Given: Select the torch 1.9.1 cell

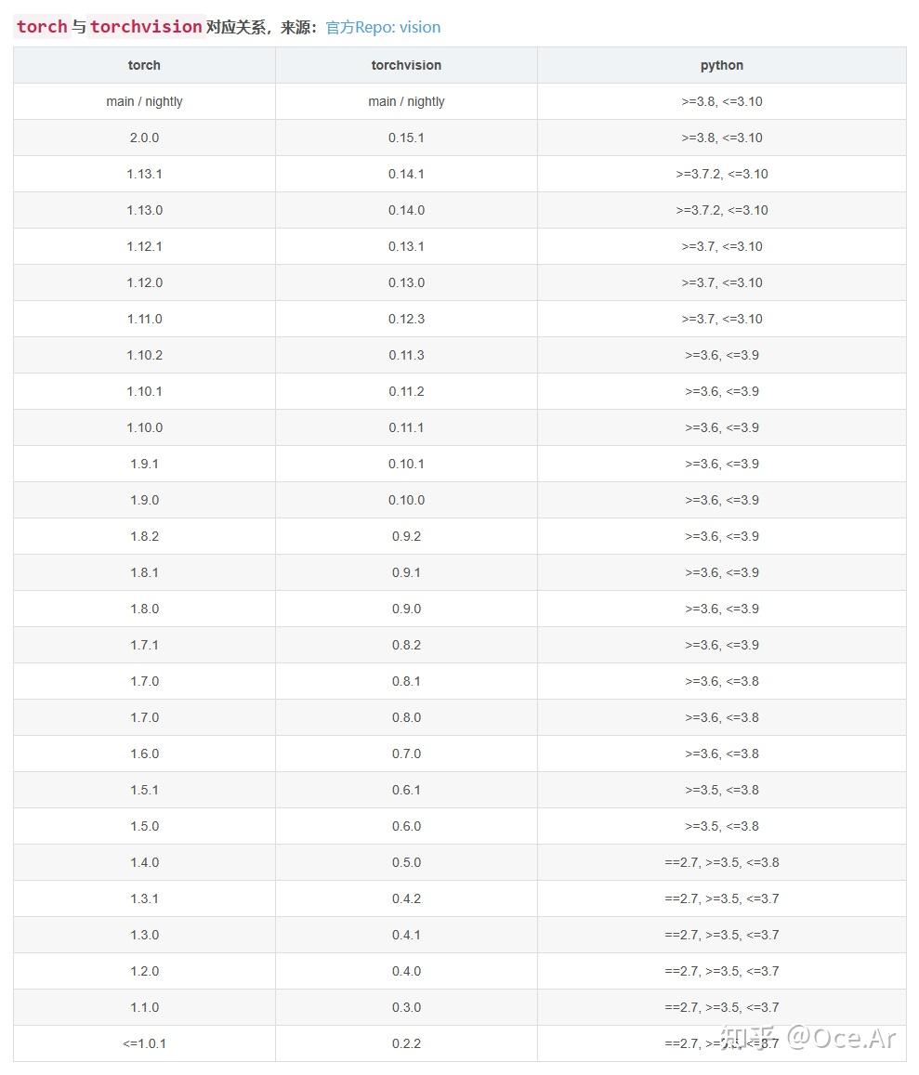Looking at the screenshot, I should tap(144, 464).
